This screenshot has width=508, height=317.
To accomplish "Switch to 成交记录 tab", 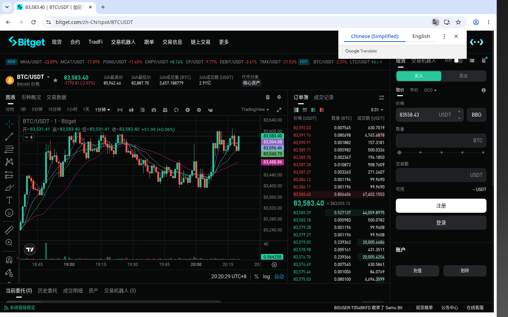I will coord(324,97).
